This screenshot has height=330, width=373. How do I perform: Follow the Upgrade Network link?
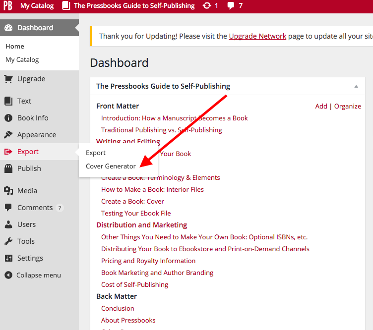point(257,36)
